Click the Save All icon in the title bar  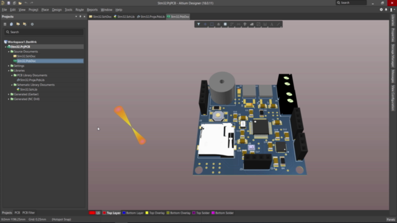click(14, 3)
